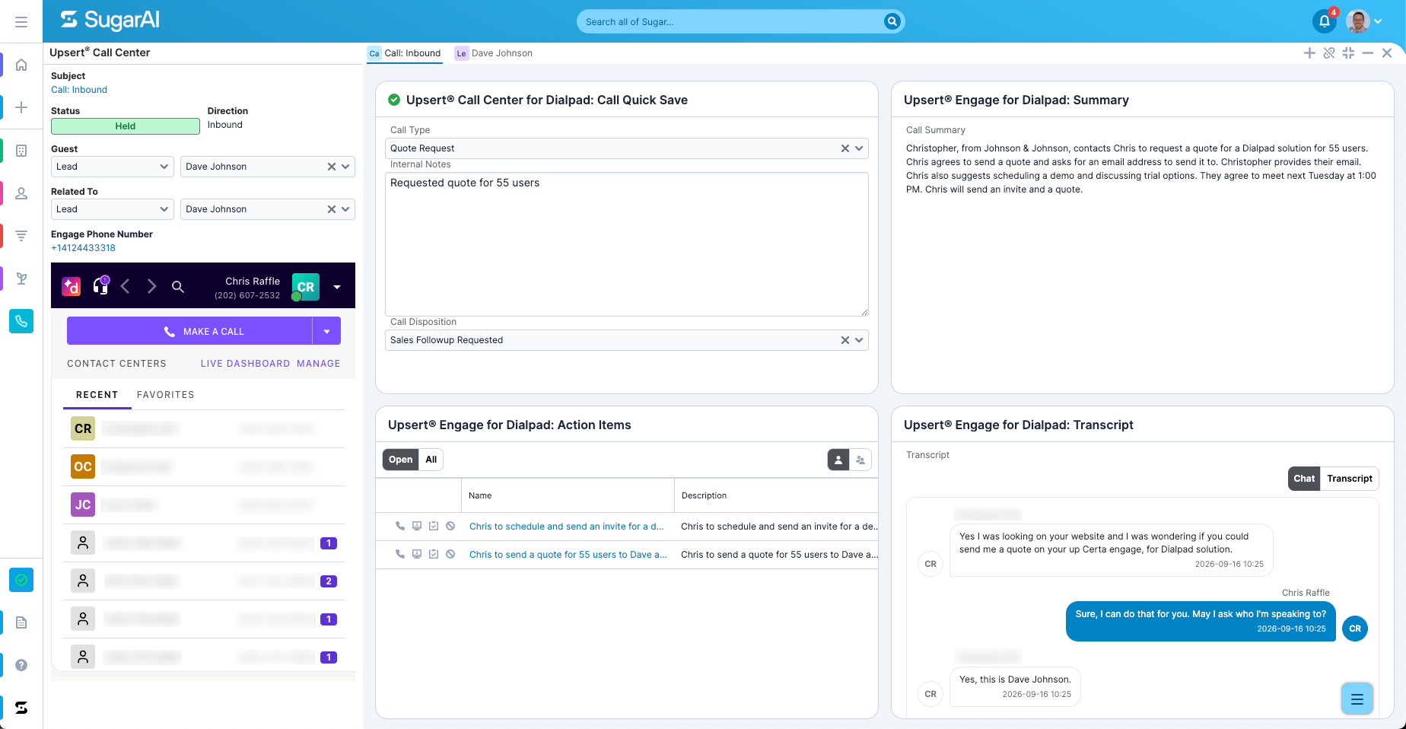The image size is (1406, 729).
Task: Click the teal checkmark icon in sidebar
Action: (21, 580)
